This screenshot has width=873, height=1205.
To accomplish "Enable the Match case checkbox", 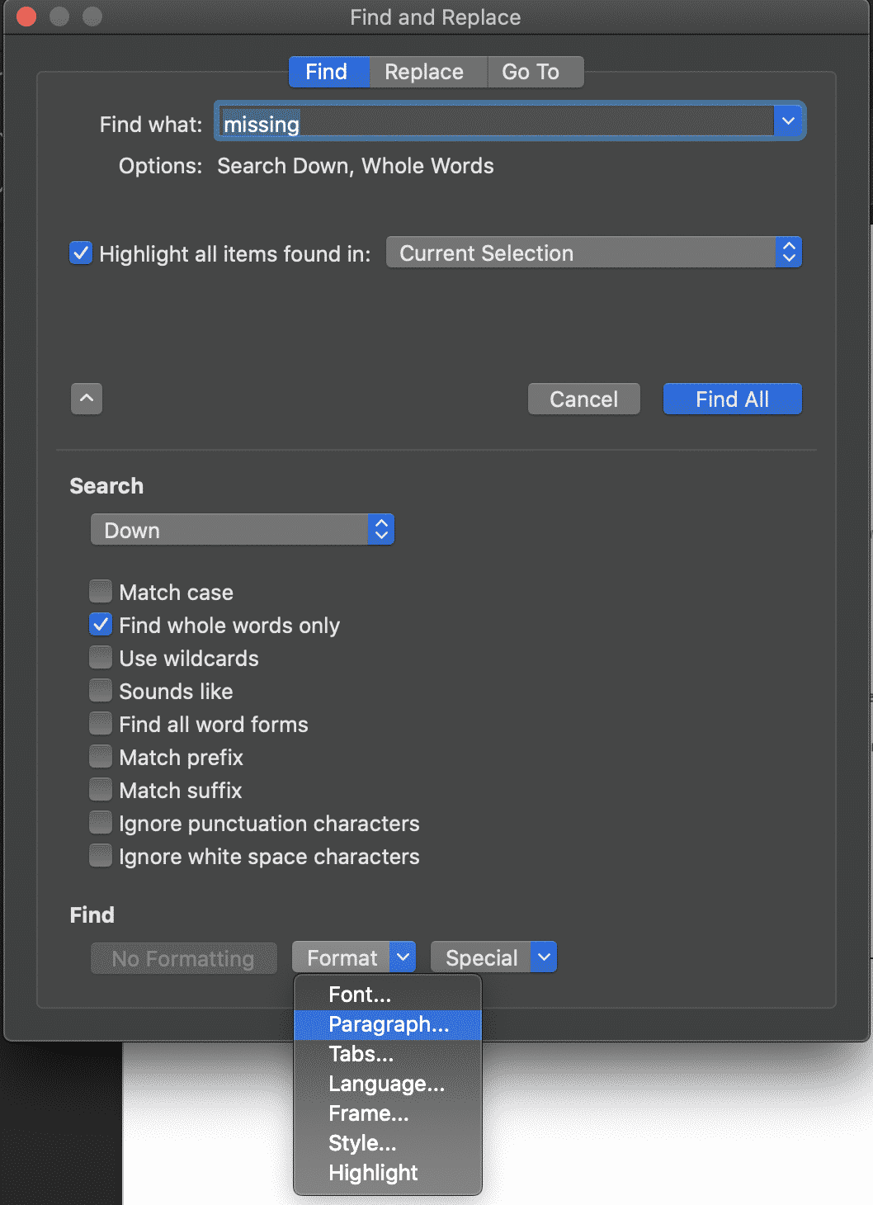I will tap(100, 591).
